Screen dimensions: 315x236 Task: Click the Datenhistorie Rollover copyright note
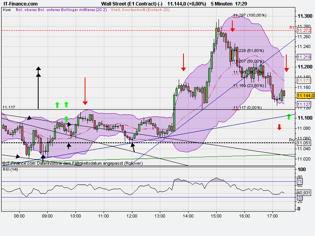72,163
